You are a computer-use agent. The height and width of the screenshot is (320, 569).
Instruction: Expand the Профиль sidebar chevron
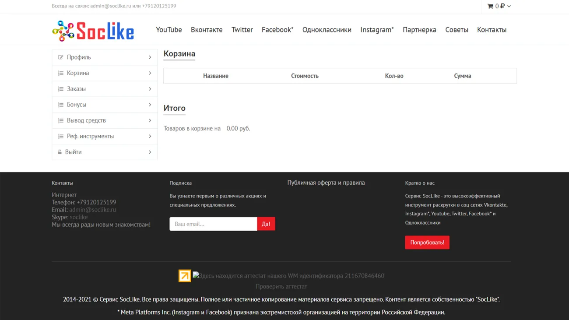pyautogui.click(x=150, y=57)
